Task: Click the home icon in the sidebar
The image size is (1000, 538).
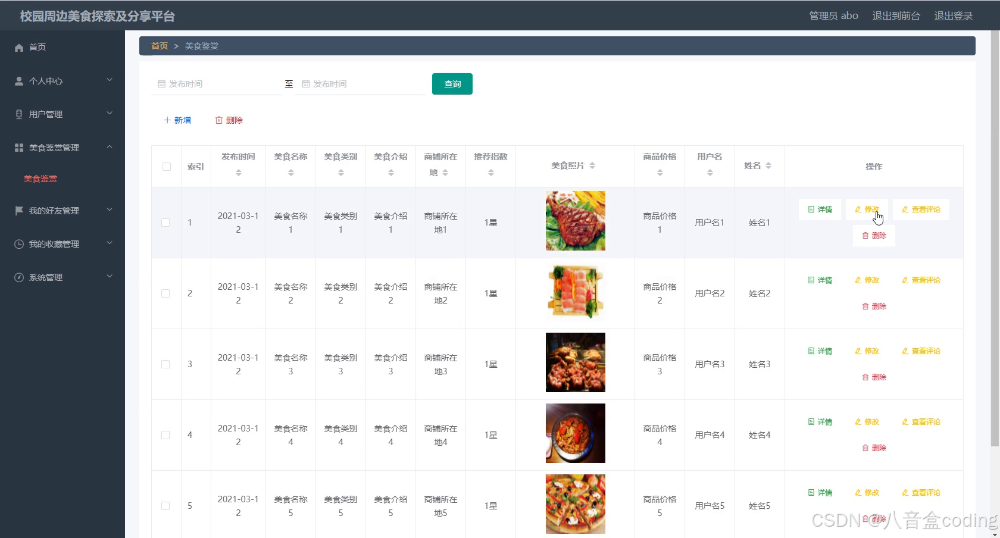Action: coord(19,47)
